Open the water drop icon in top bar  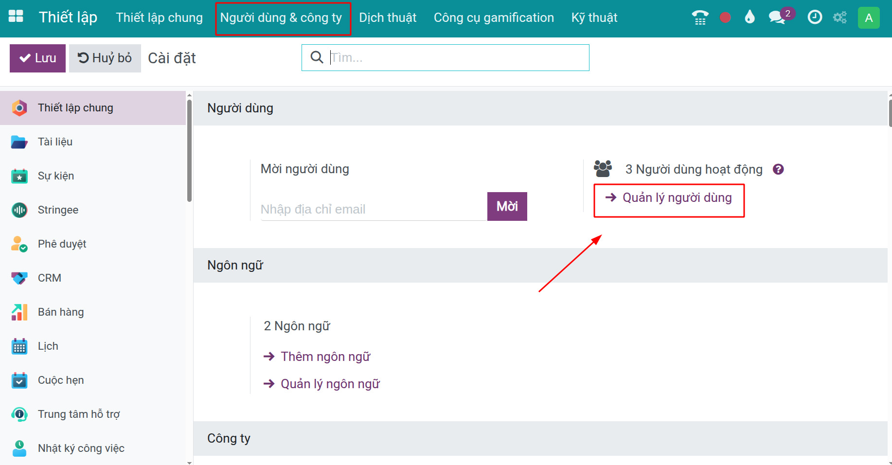pyautogui.click(x=749, y=16)
